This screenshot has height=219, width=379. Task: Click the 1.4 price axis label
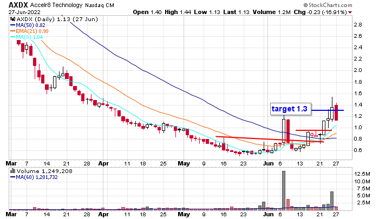358,104
